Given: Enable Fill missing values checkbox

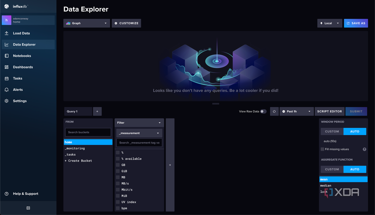Looking at the screenshot, I should pyautogui.click(x=322, y=149).
